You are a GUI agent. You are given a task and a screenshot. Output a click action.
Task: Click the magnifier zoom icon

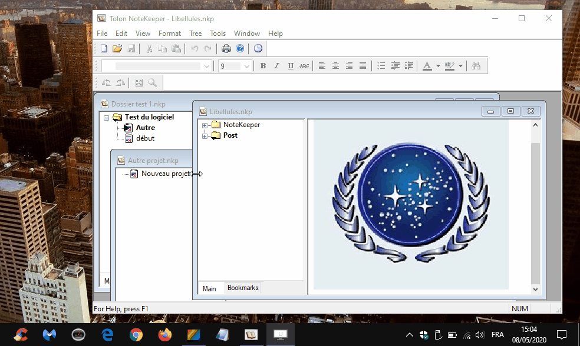tap(153, 83)
